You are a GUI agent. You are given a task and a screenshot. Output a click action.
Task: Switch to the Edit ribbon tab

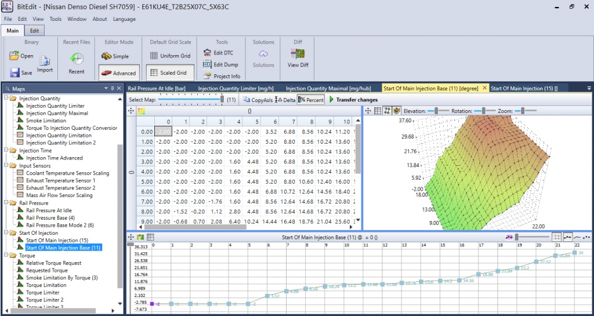point(34,31)
